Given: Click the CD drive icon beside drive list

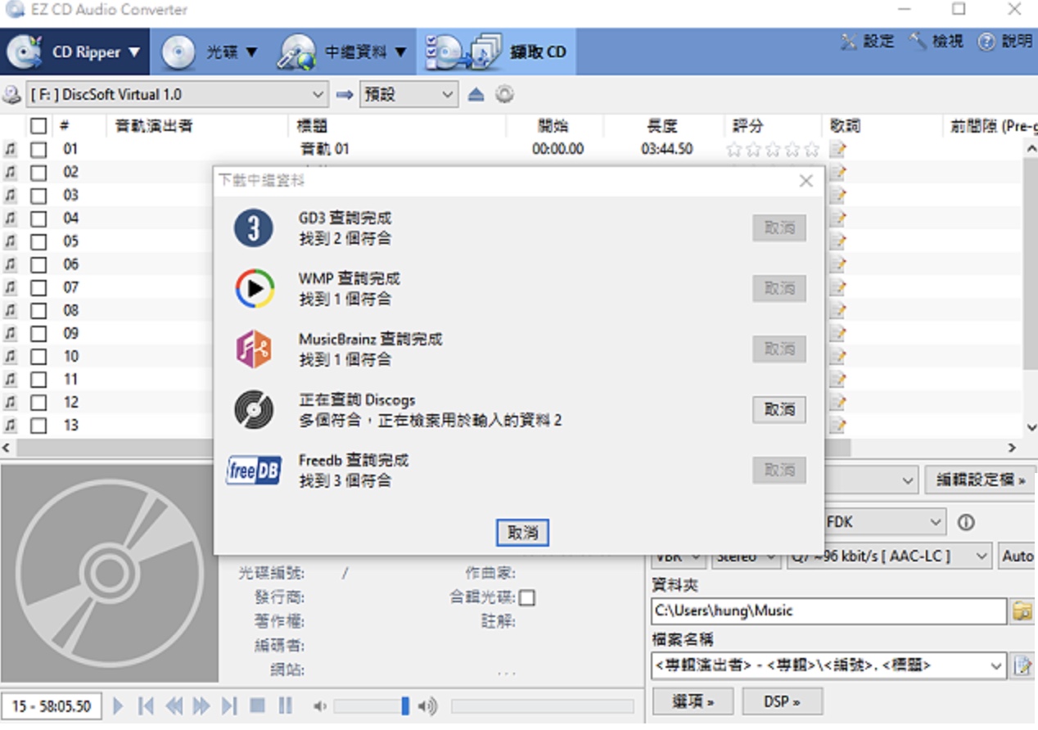Looking at the screenshot, I should point(11,95).
